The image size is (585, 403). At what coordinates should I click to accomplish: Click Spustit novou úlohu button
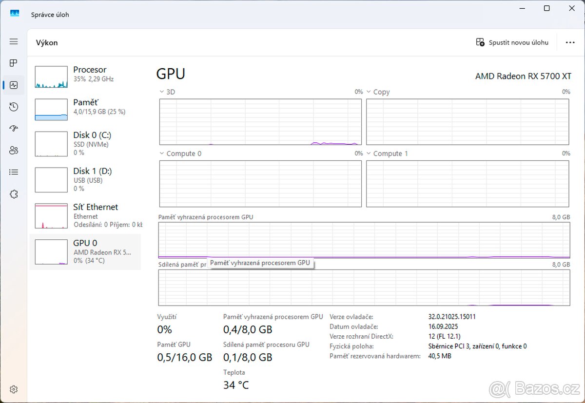tap(512, 42)
